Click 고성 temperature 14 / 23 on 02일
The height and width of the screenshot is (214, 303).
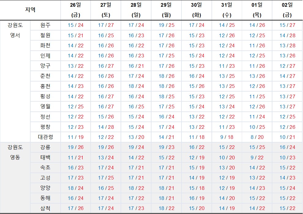click(x=287, y=178)
